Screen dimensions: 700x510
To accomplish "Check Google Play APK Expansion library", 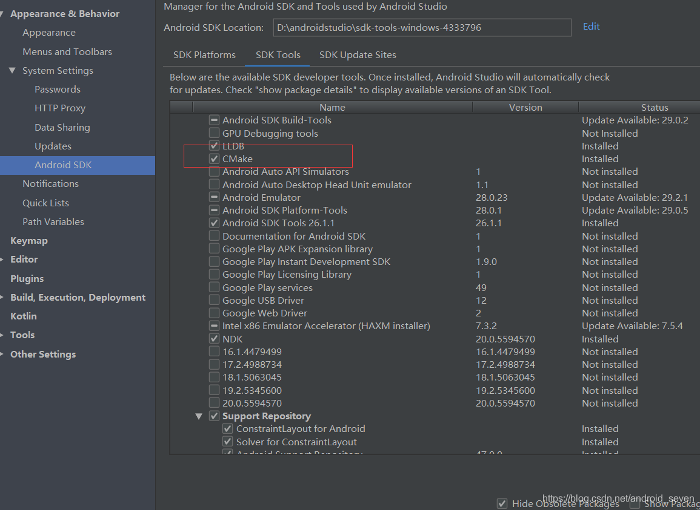I will 215,249.
